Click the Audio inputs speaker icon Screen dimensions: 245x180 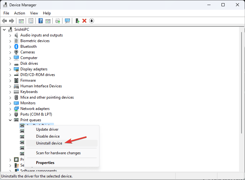[16, 35]
